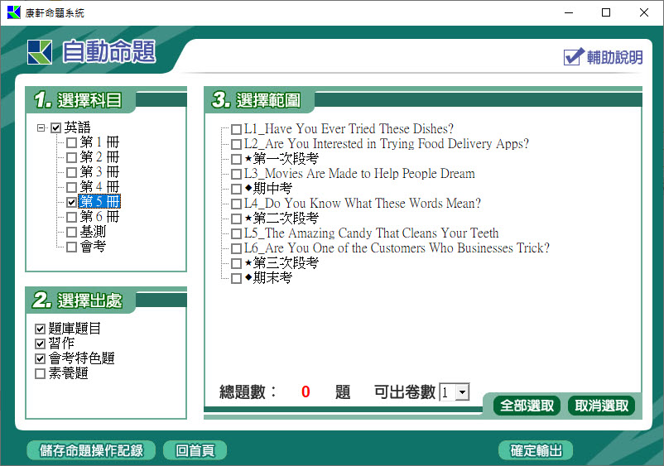The height and width of the screenshot is (466, 664).
Task: Click 確定輸出 to confirm output
Action: [536, 450]
